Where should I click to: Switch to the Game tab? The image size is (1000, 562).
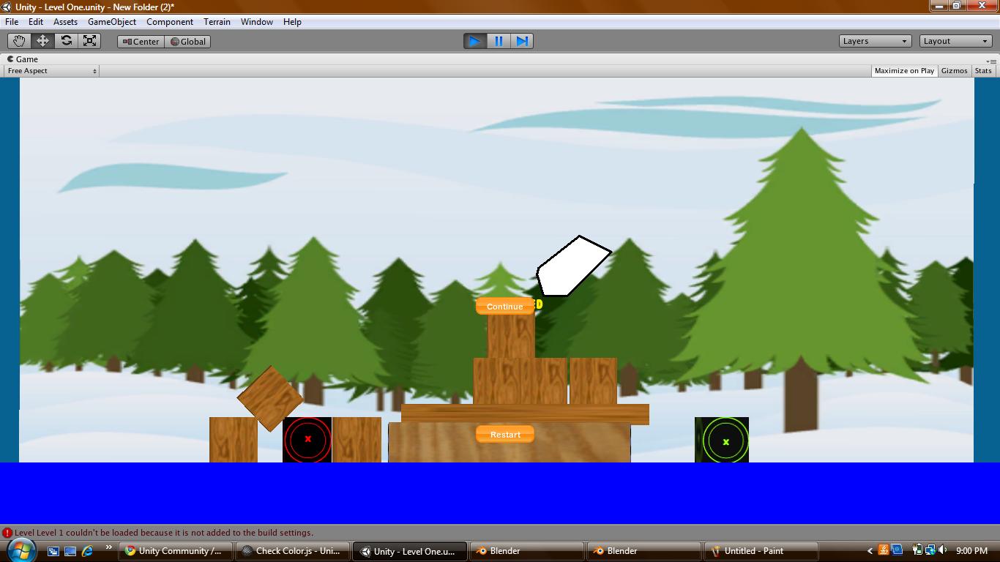[x=26, y=59]
